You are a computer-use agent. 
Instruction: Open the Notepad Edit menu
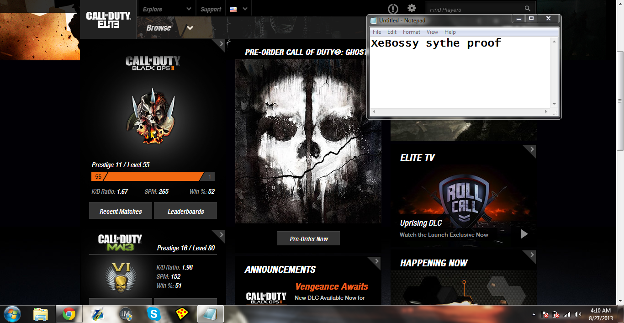click(x=392, y=32)
